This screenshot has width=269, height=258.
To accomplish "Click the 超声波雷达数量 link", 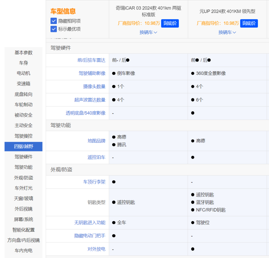I will [x=90, y=100].
